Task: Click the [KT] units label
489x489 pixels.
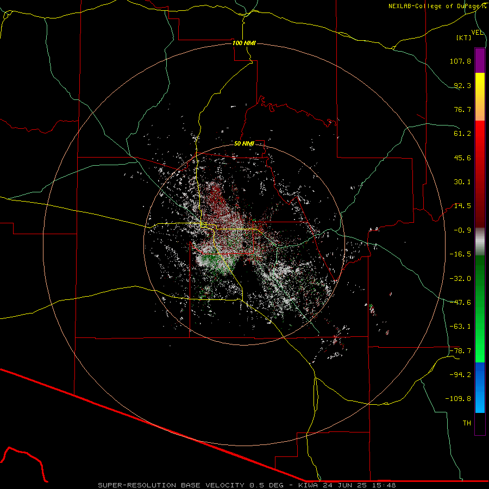Action: pyautogui.click(x=464, y=37)
